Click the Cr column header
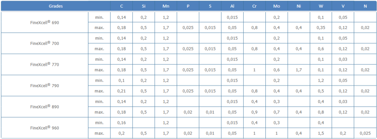The width and height of the screenshot is (377, 139). [254, 6]
